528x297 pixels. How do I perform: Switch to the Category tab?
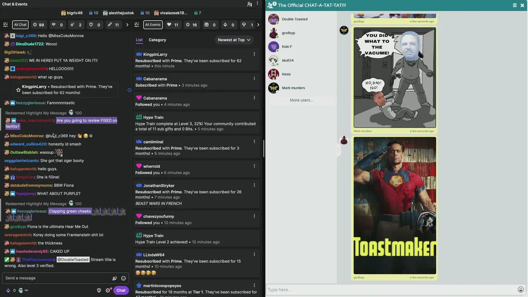click(157, 40)
